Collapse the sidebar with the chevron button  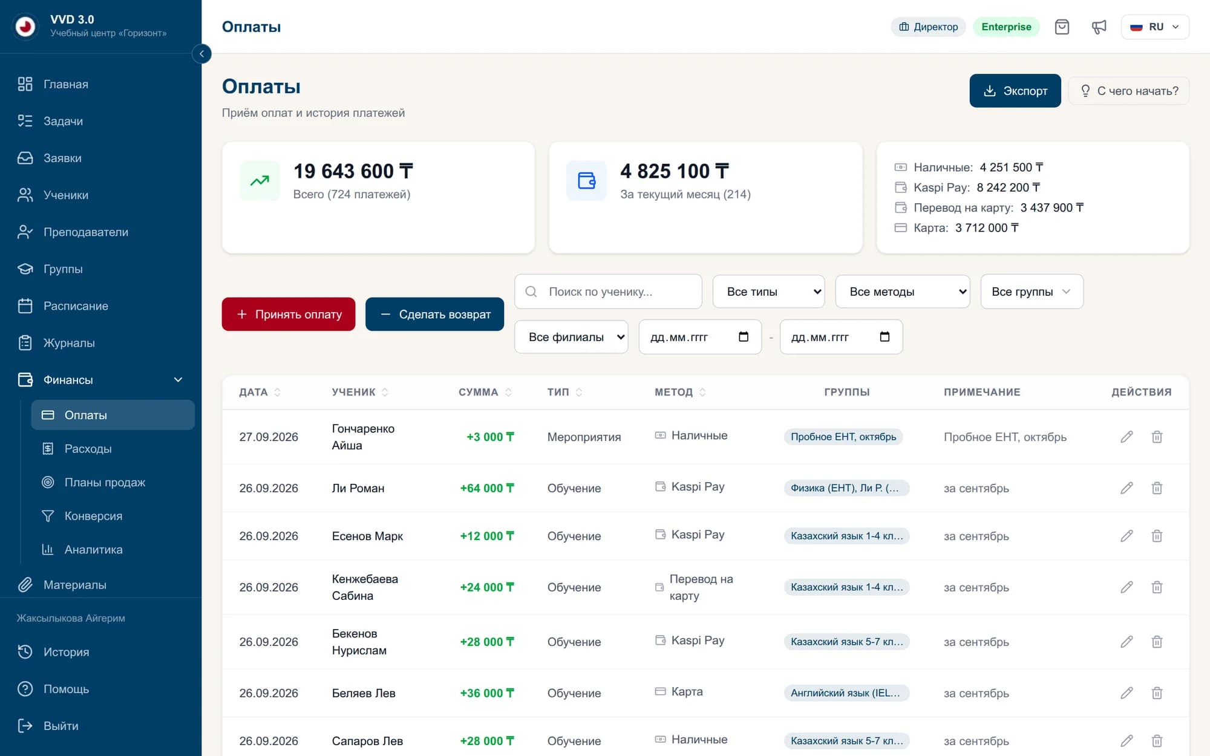[201, 54]
